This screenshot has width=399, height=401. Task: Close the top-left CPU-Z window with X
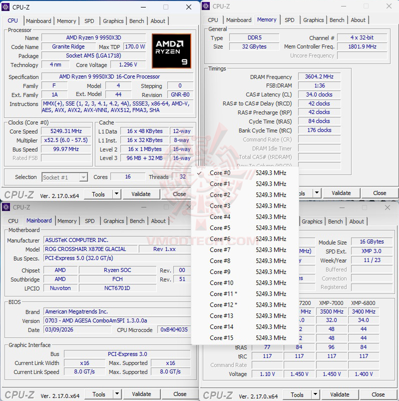(189, 7)
